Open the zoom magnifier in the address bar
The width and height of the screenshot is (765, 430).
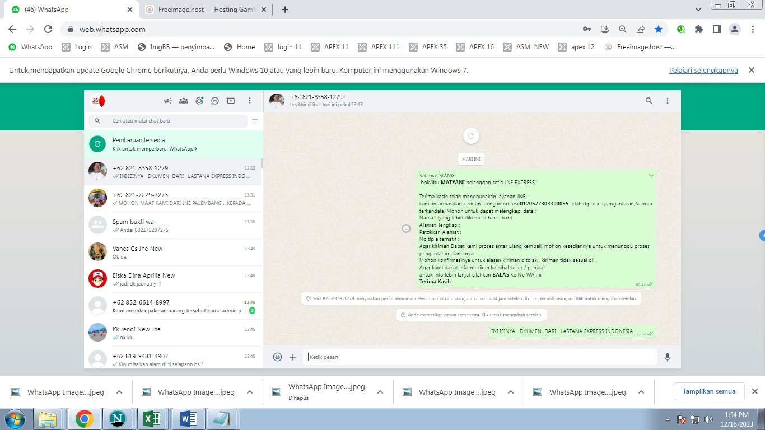tap(622, 29)
